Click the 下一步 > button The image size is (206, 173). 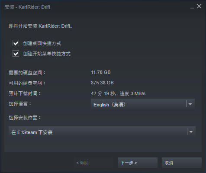pos(138,163)
